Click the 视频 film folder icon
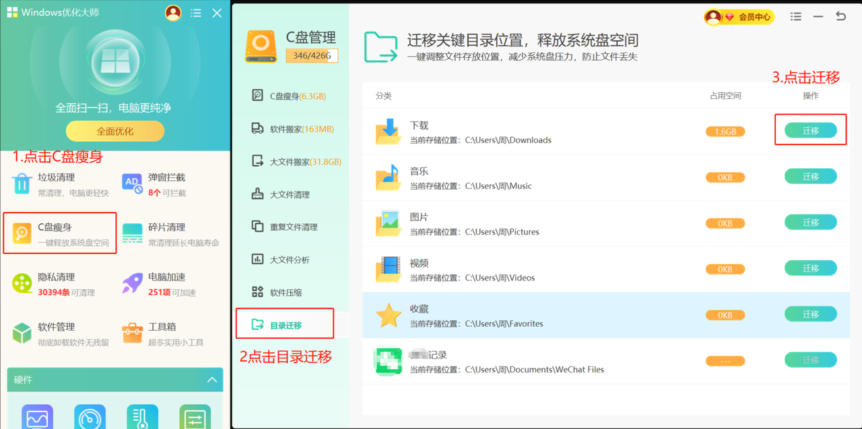 pos(388,268)
